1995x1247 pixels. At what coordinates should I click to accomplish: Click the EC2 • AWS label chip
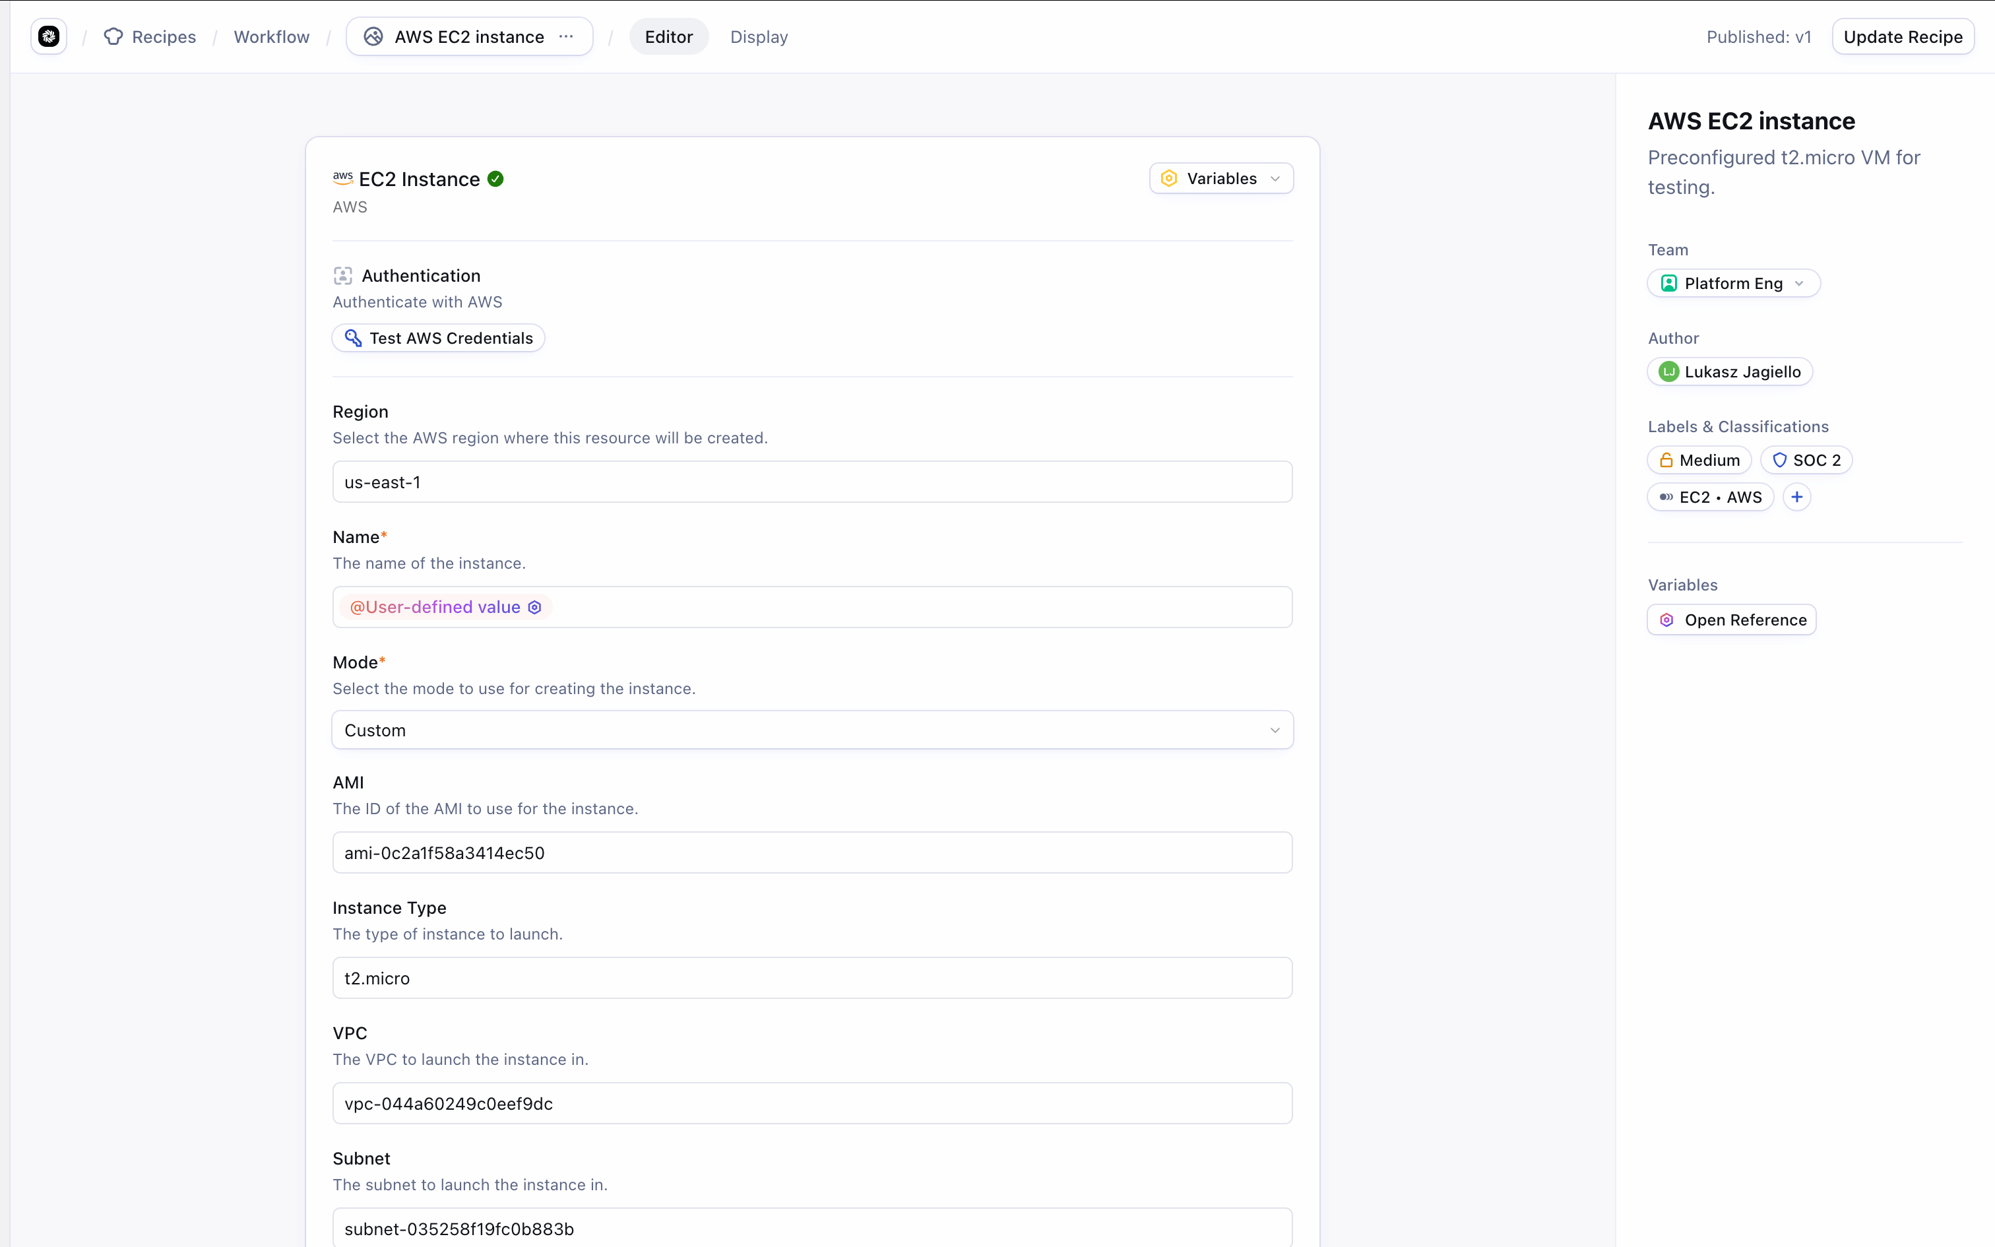click(x=1710, y=497)
